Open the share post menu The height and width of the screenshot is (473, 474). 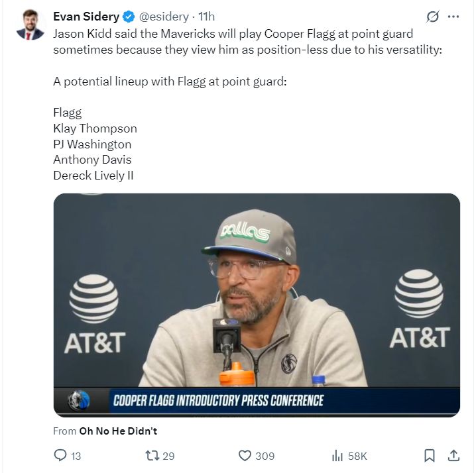[x=454, y=455]
